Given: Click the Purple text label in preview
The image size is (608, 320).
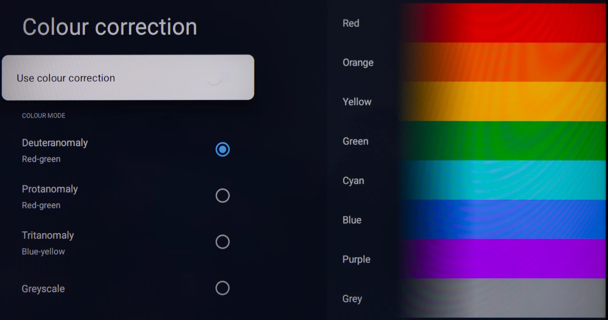Looking at the screenshot, I should pyautogui.click(x=356, y=259).
